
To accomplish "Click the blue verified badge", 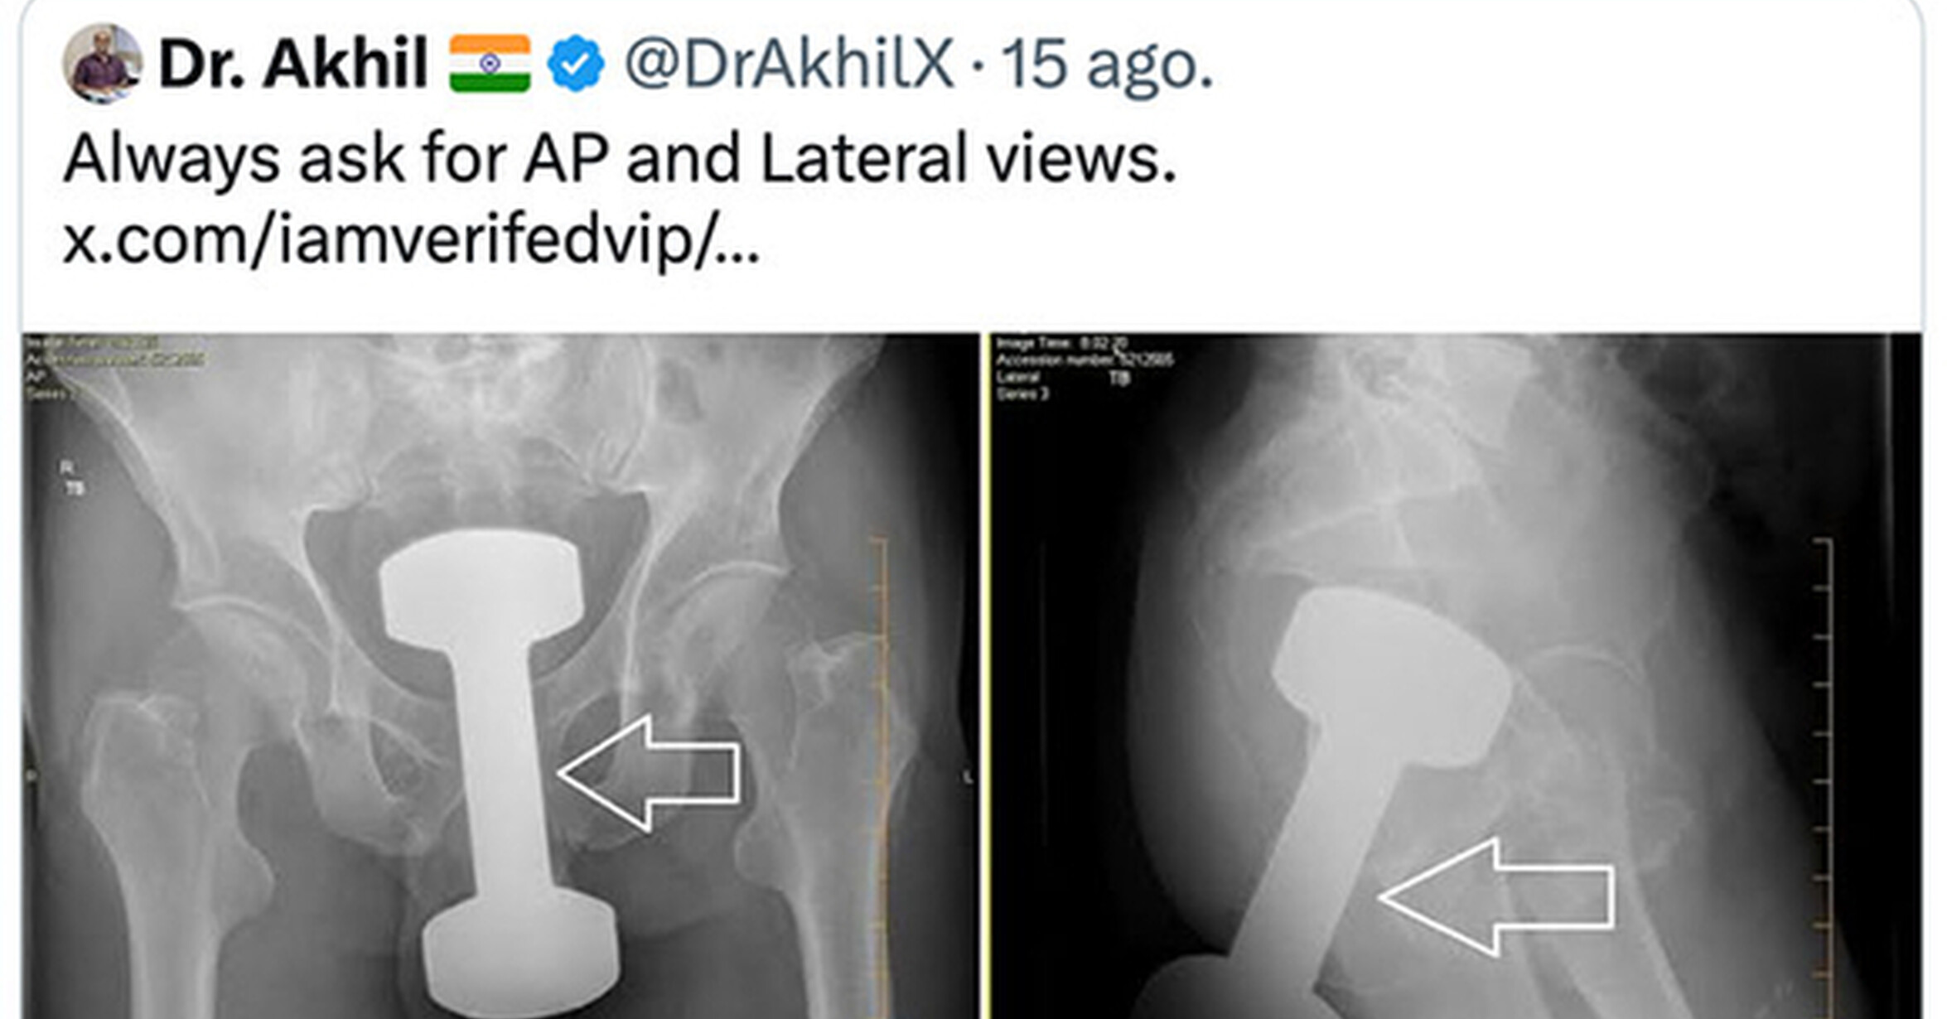I will pos(576,64).
